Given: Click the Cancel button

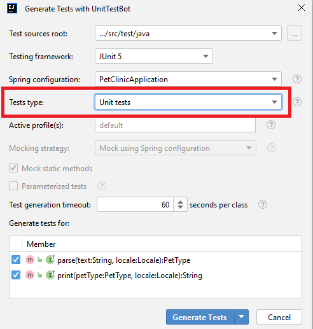Looking at the screenshot, I should (x=279, y=317).
